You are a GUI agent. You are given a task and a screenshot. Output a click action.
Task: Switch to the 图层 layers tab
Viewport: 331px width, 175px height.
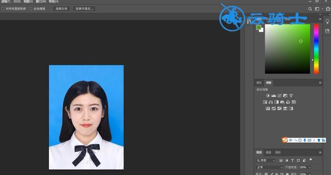(259, 153)
